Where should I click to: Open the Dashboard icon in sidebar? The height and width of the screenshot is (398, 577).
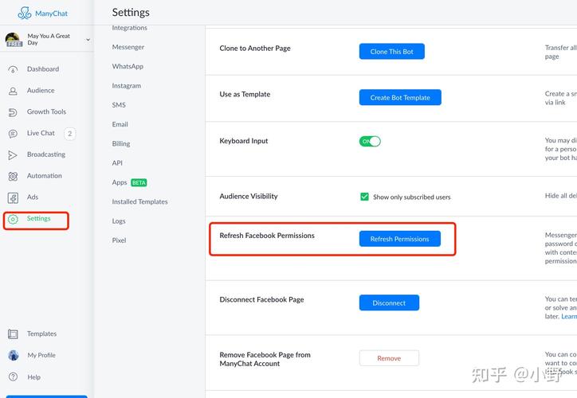(13, 69)
